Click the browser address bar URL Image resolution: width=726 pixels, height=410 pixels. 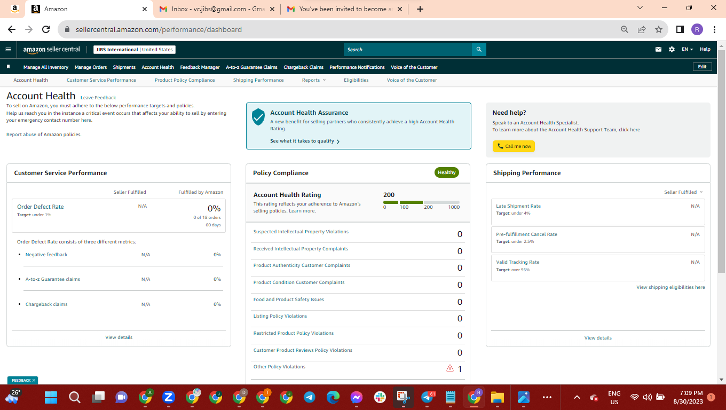(159, 30)
